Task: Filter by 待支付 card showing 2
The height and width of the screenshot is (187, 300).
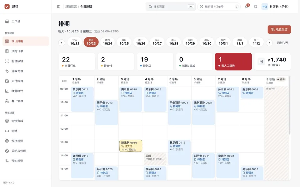Action: tap(116, 61)
